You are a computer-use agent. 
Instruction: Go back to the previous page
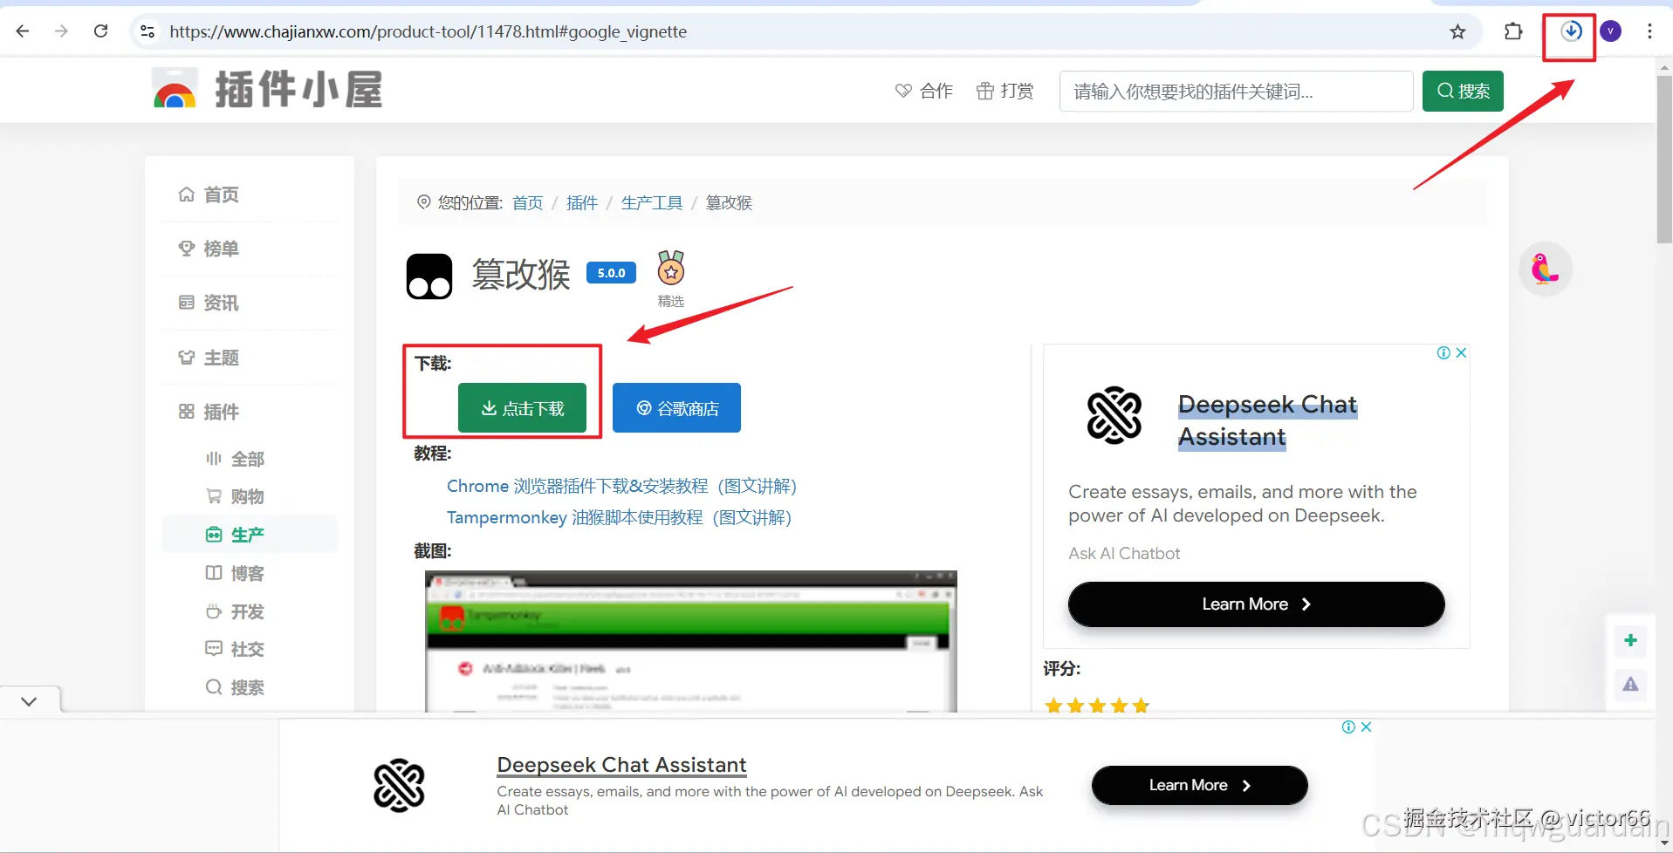point(23,31)
